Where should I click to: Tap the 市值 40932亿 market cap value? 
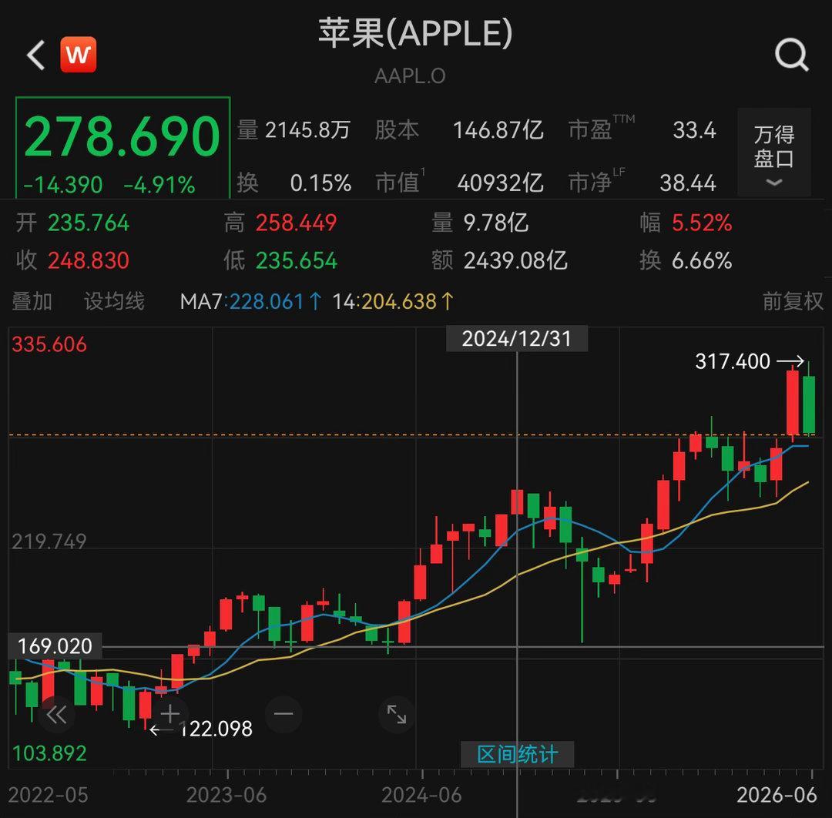pyautogui.click(x=459, y=183)
